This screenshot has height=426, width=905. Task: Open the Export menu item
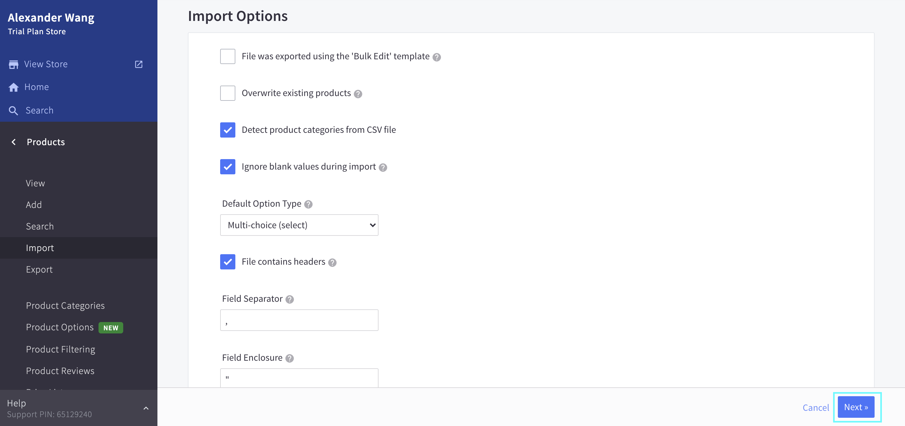[x=39, y=270]
